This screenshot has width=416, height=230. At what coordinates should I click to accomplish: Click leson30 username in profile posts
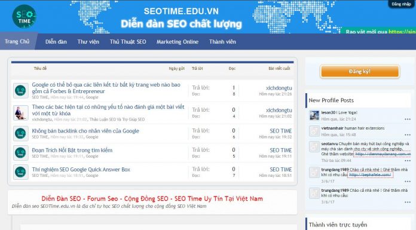(x=328, y=112)
